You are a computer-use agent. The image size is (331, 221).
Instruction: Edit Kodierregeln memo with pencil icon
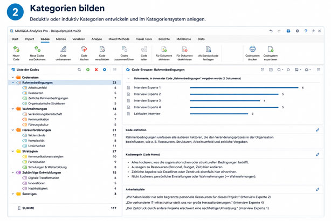318,155
